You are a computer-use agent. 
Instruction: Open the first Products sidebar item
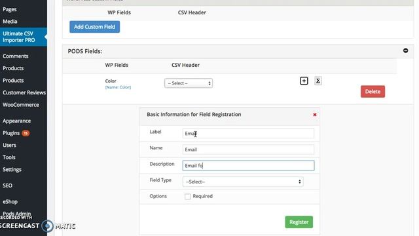coord(13,68)
